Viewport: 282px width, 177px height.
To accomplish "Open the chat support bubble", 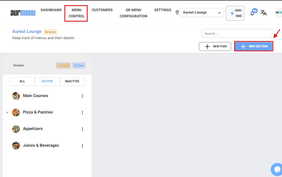I will click(x=277, y=169).
